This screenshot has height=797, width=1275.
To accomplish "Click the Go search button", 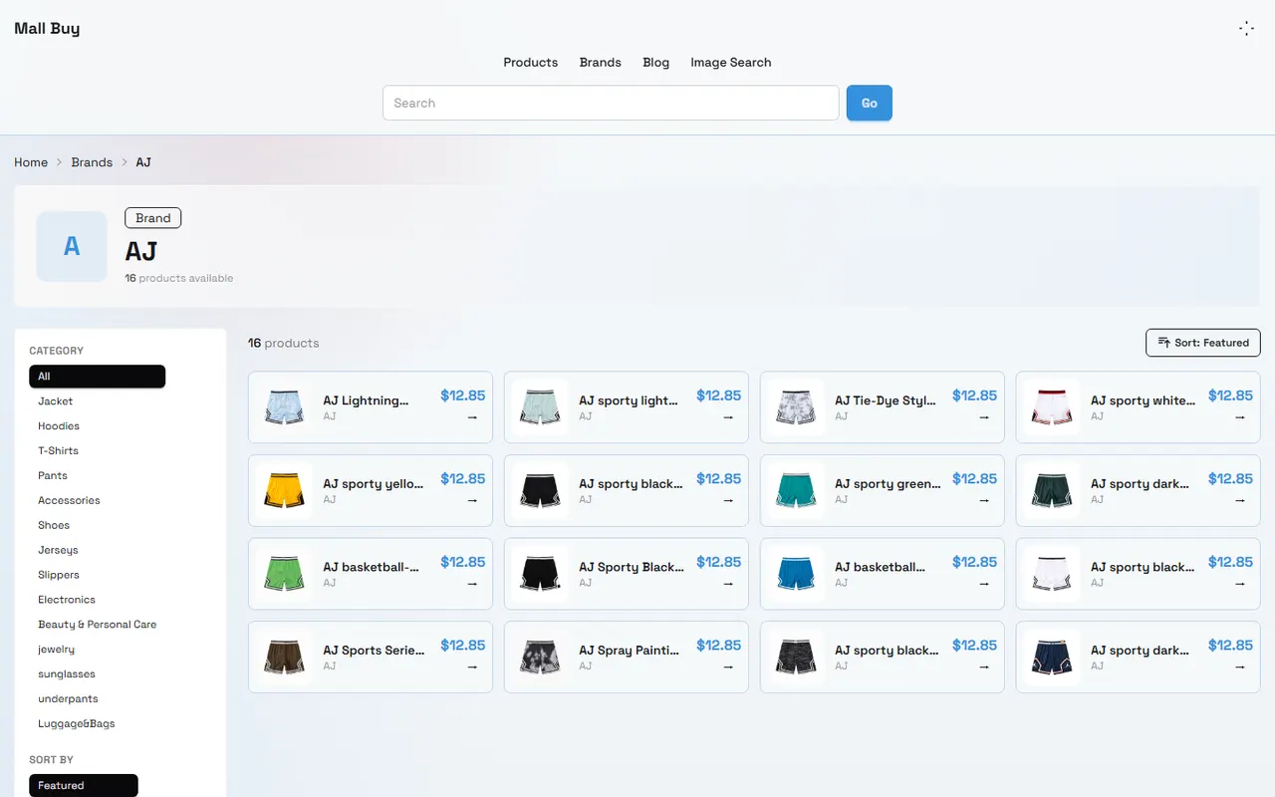I will coord(870,103).
